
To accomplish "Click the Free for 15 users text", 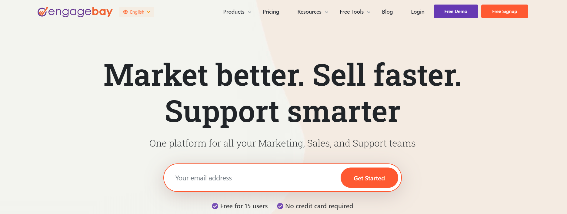I will point(244,206).
